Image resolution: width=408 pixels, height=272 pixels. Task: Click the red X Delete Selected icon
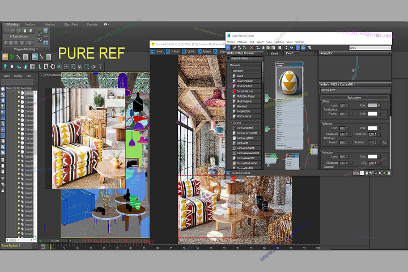pos(252,48)
